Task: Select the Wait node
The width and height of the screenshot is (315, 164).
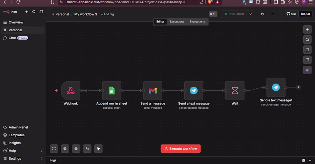Action: tap(235, 91)
